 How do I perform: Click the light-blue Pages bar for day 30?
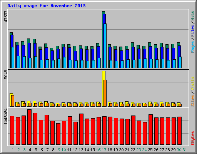pos(180,62)
